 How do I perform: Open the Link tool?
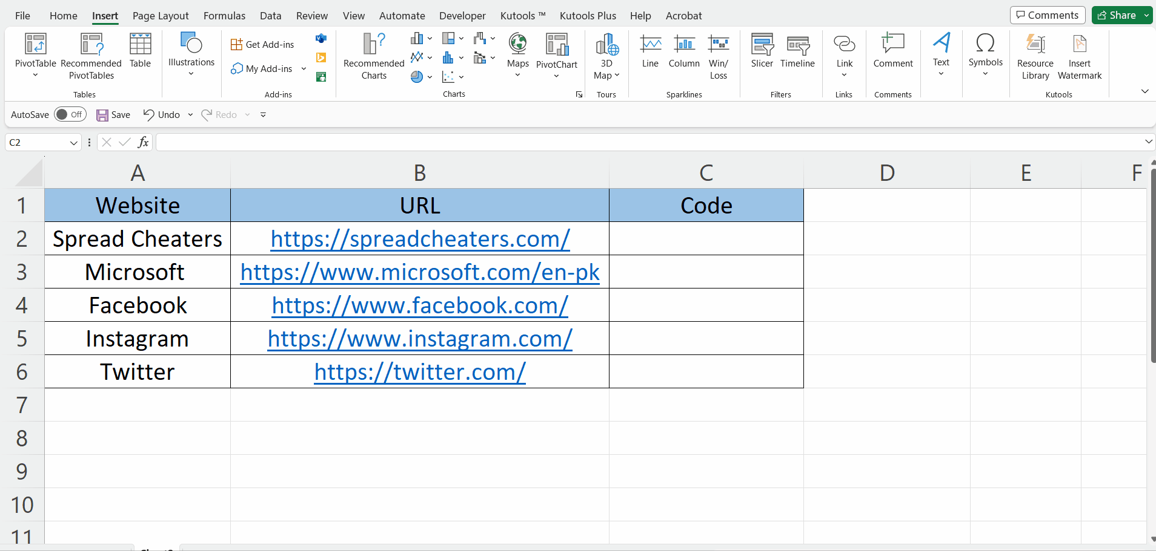click(844, 55)
